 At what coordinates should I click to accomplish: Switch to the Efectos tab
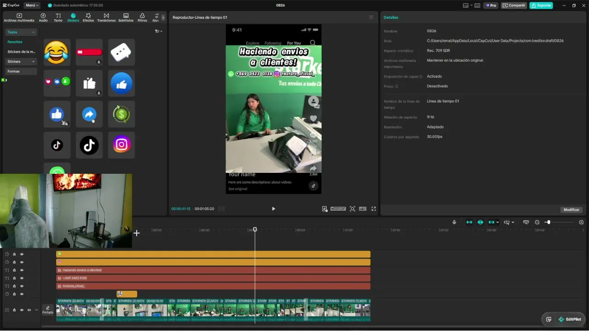pos(88,18)
